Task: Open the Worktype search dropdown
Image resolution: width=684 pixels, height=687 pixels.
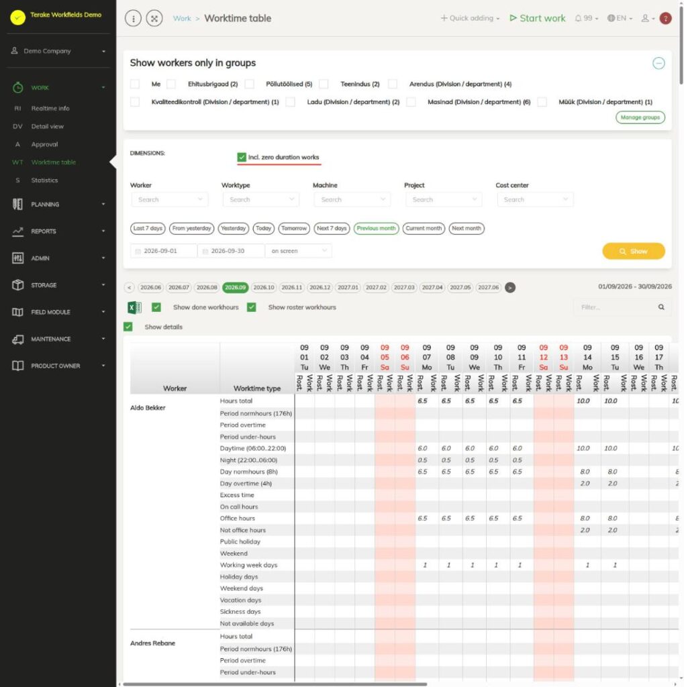Action: [x=260, y=199]
